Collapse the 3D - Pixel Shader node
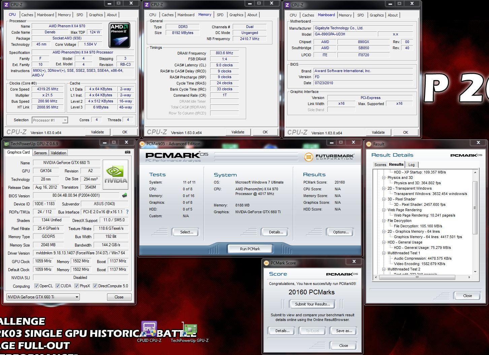The width and height of the screenshot is (489, 355). pyautogui.click(x=384, y=199)
